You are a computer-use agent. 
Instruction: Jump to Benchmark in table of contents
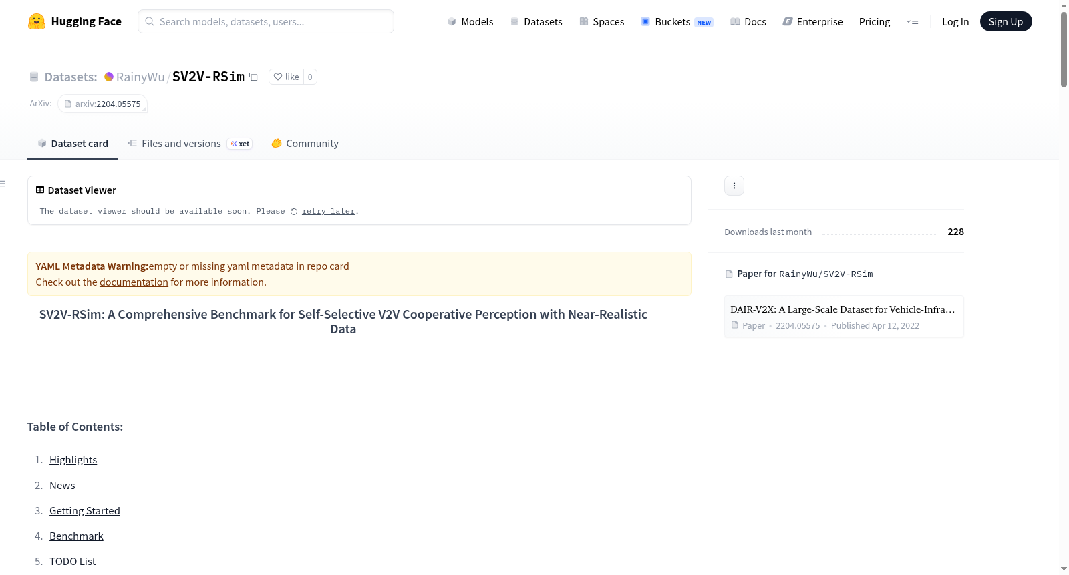(76, 536)
